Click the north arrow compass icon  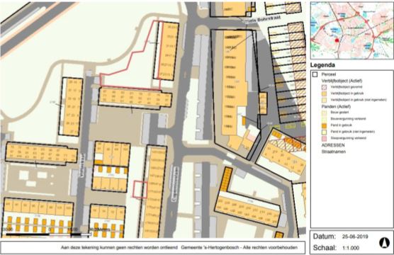pos(384,242)
